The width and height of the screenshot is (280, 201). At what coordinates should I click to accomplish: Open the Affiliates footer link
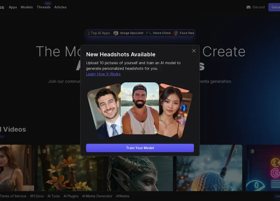(123, 196)
